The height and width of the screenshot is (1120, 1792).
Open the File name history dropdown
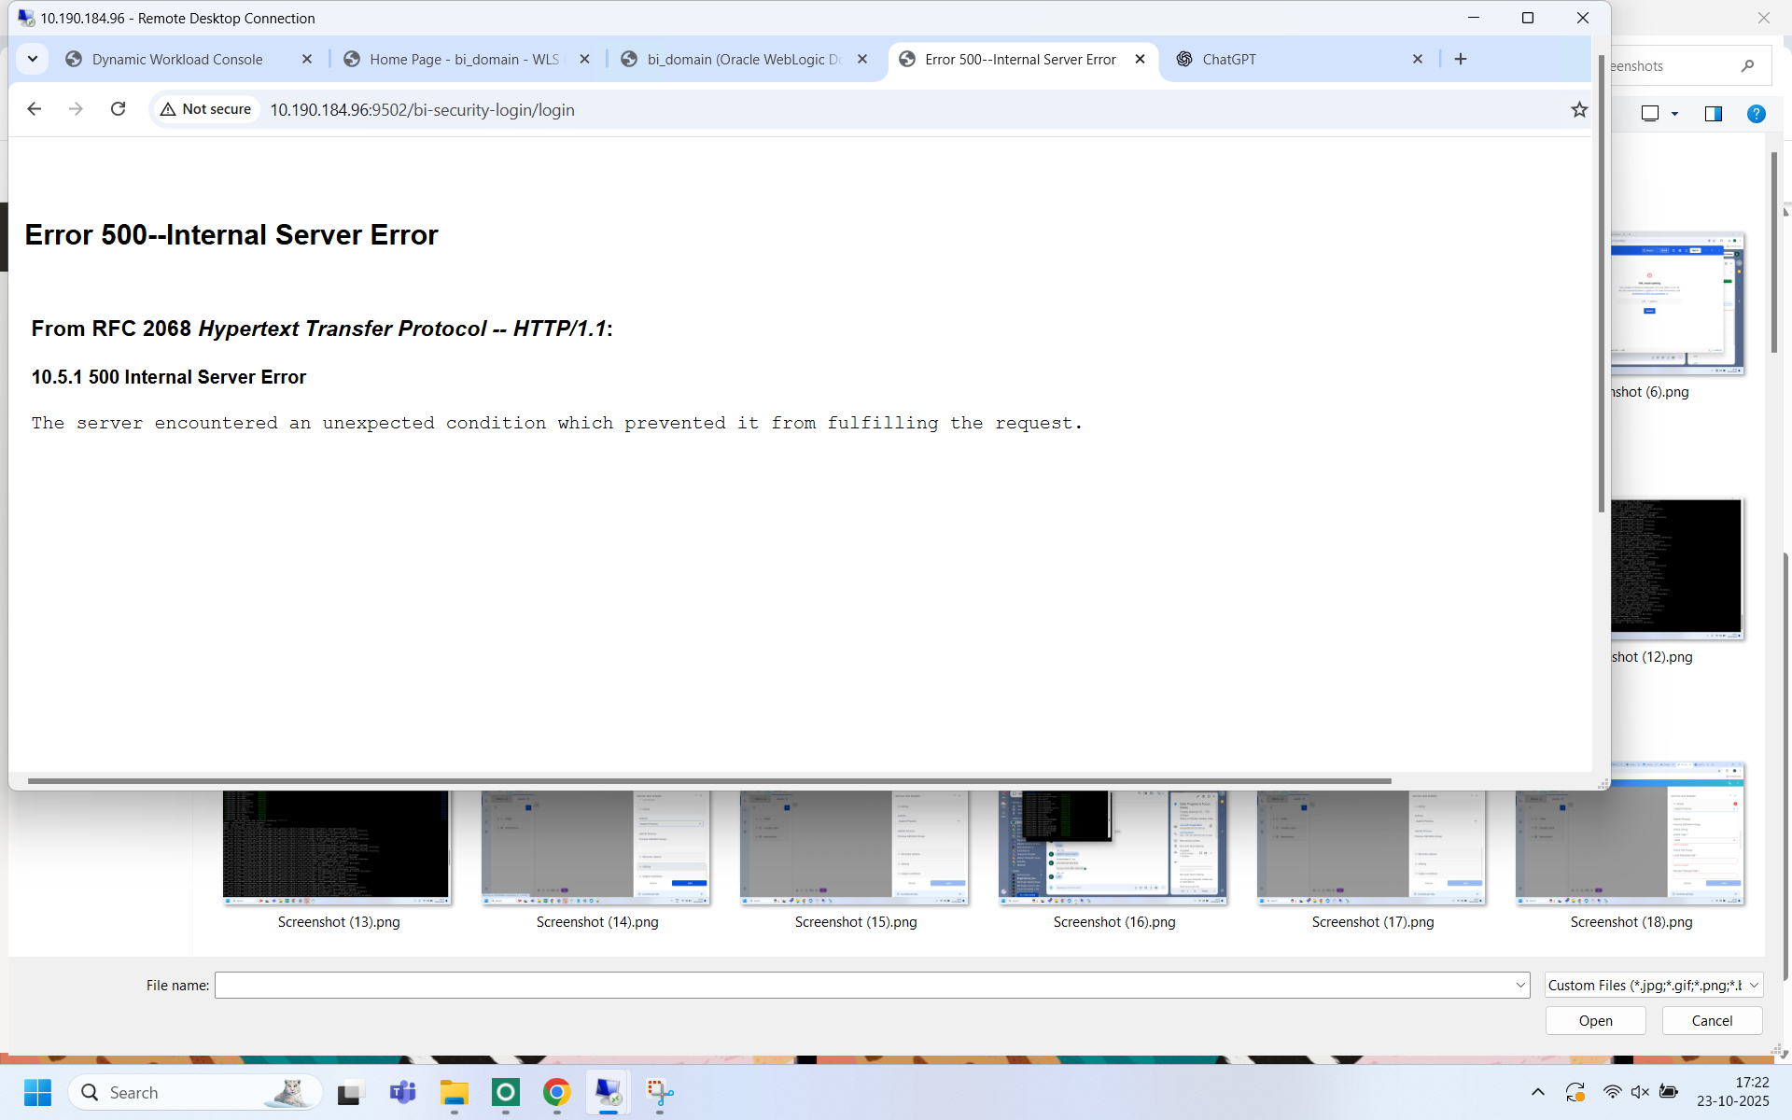[x=1519, y=985]
